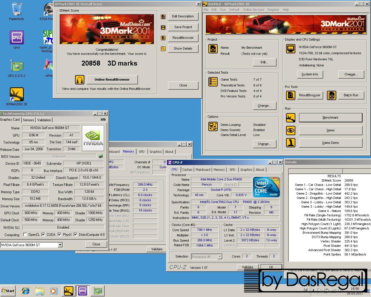Click the Show Details magnifier icon
This screenshot has width=371, height=297.
163,49
